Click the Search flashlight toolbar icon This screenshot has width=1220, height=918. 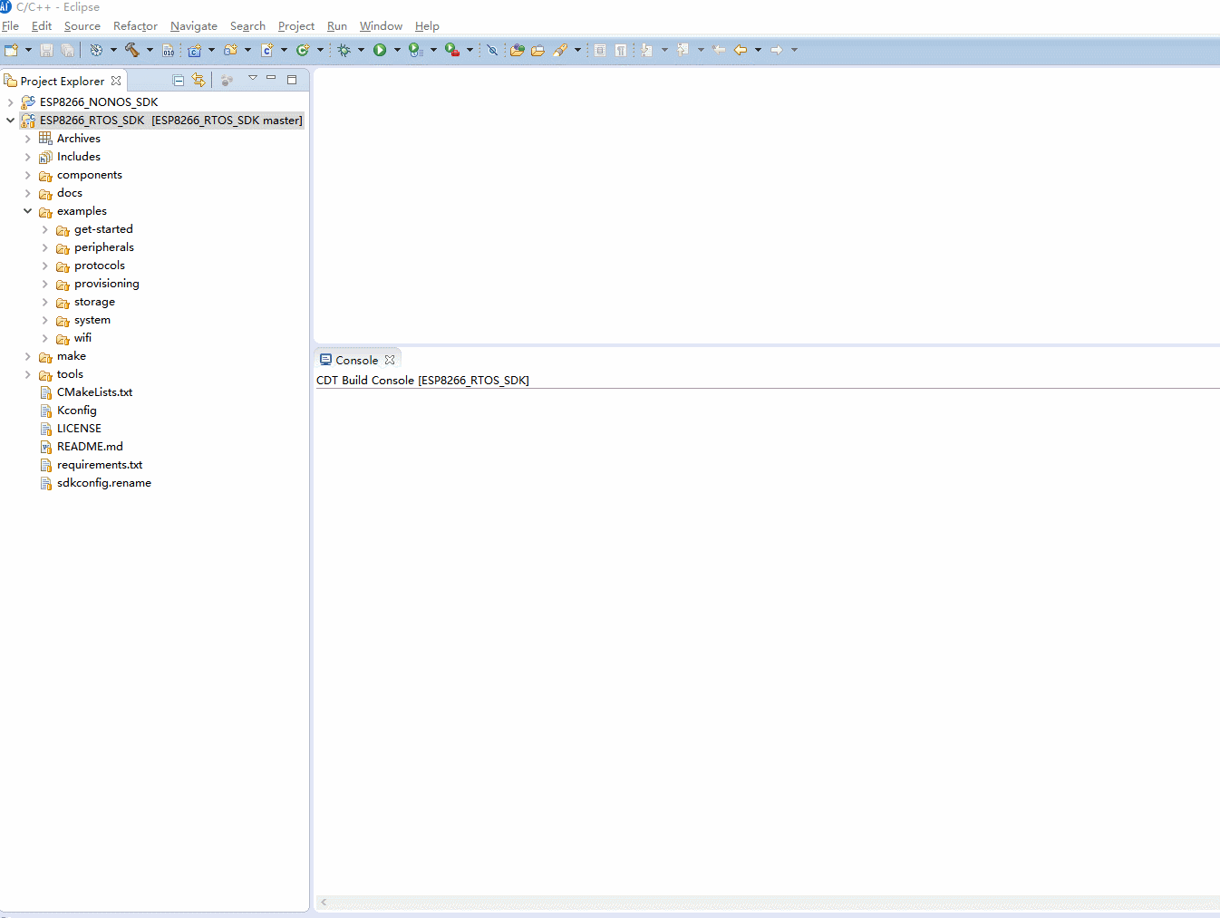(560, 50)
